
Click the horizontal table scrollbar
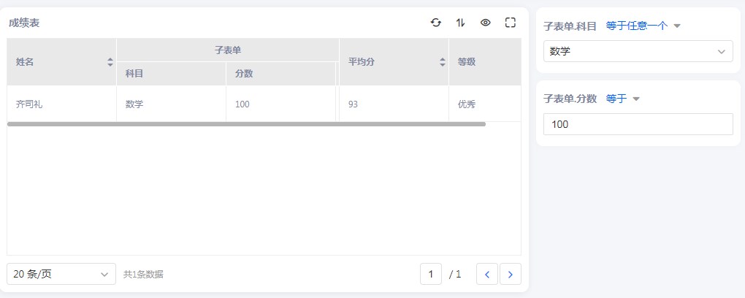(246, 124)
